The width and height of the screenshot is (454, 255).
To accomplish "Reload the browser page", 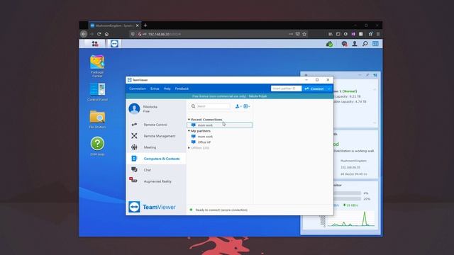I will tap(99, 34).
